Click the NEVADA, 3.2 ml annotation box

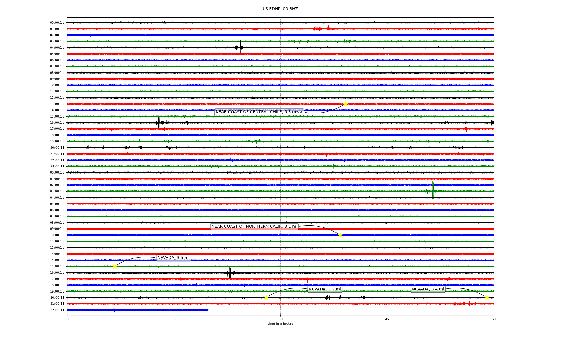click(325, 289)
